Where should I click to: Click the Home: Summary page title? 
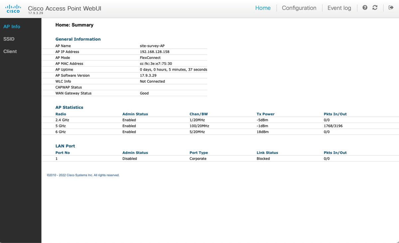pos(74,25)
